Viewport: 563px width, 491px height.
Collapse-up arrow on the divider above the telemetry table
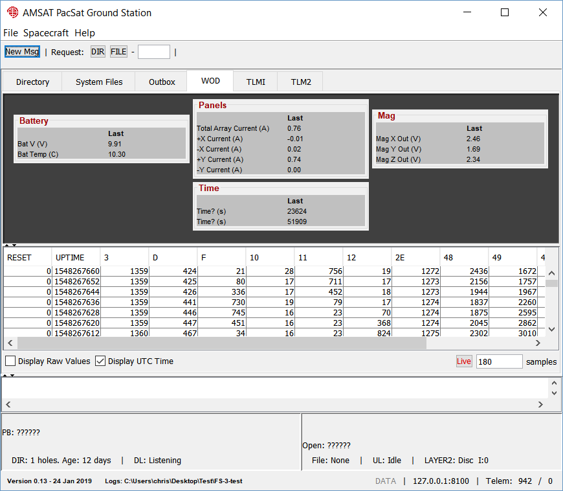coord(7,245)
